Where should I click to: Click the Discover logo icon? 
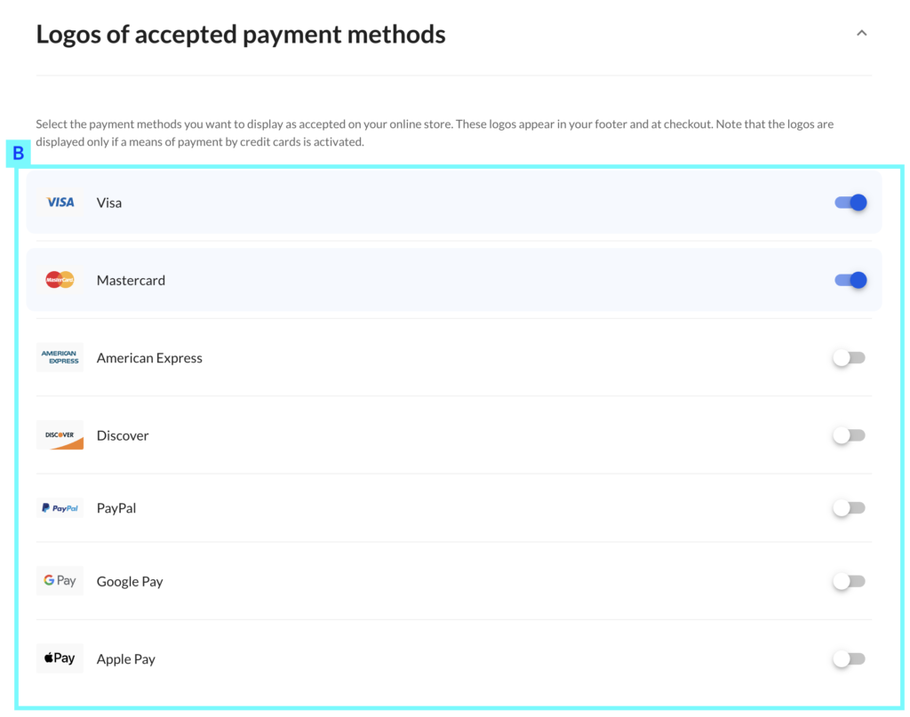coord(60,435)
